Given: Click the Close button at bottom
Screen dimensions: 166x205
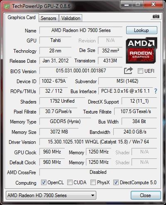Looking at the screenshot, I should click(146, 195).
